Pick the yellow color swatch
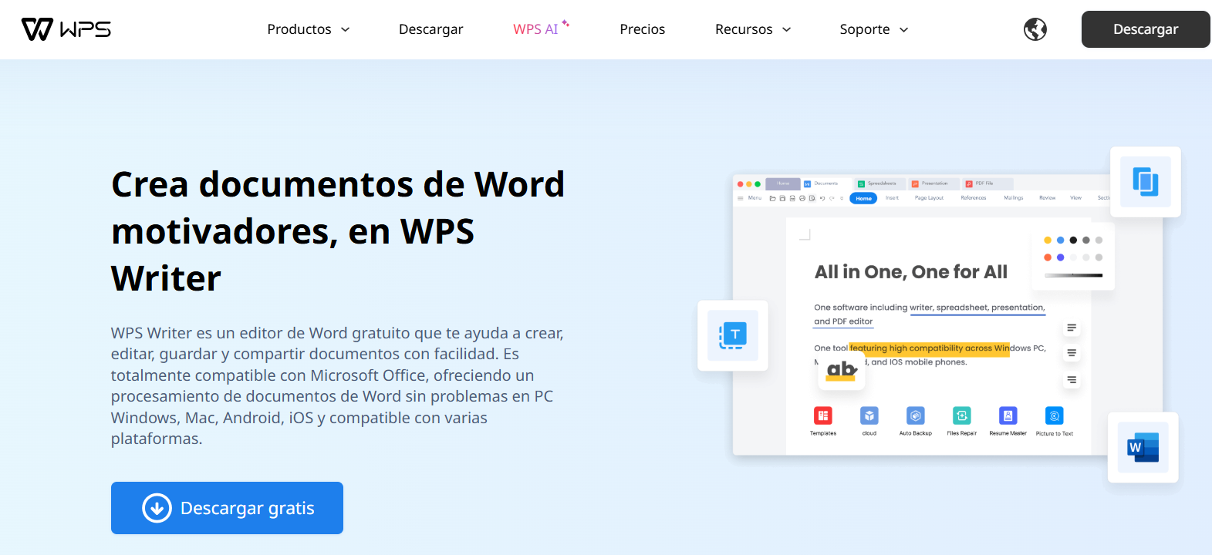The width and height of the screenshot is (1212, 555). (x=1048, y=240)
